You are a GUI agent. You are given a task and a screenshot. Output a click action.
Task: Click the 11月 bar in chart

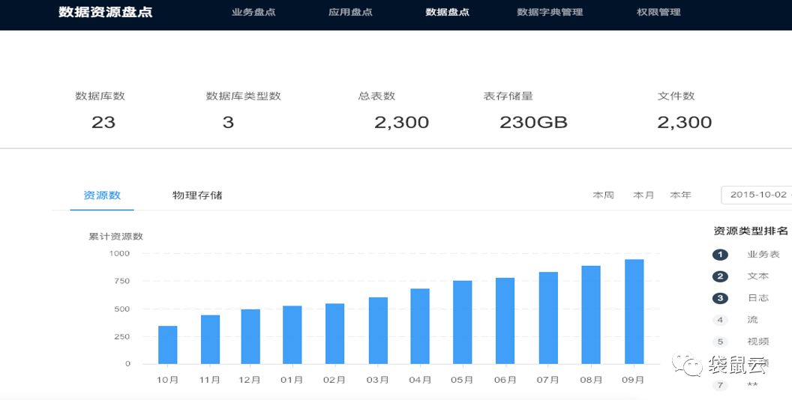(x=210, y=339)
